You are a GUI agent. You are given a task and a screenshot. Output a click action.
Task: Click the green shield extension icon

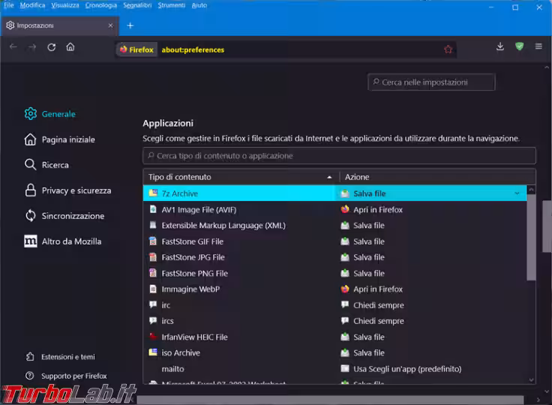[x=519, y=46]
